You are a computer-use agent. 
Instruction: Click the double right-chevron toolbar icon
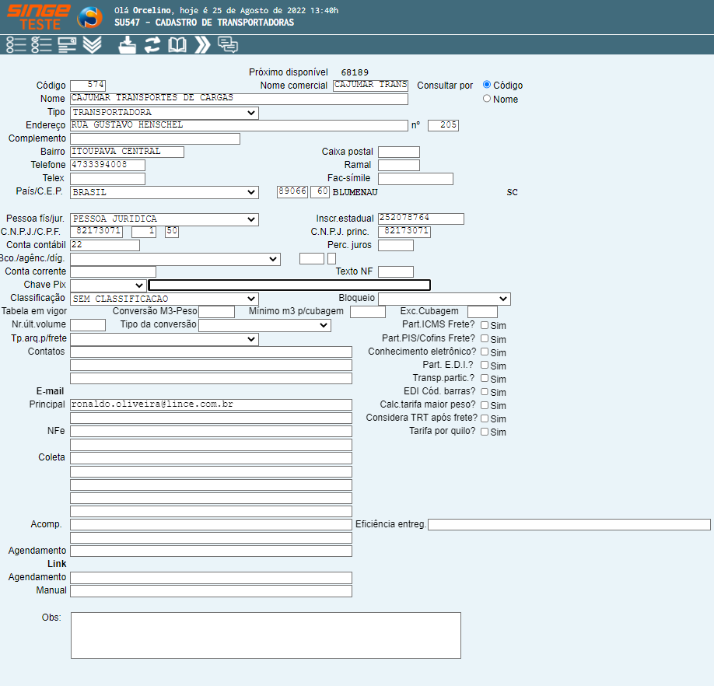tap(203, 44)
